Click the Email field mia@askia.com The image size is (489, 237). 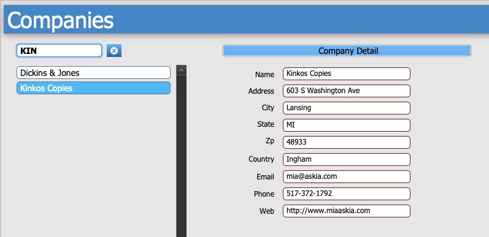point(347,176)
